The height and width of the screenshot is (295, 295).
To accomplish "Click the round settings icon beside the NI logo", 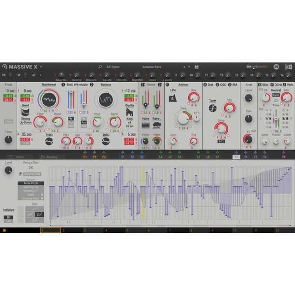I will (276, 67).
